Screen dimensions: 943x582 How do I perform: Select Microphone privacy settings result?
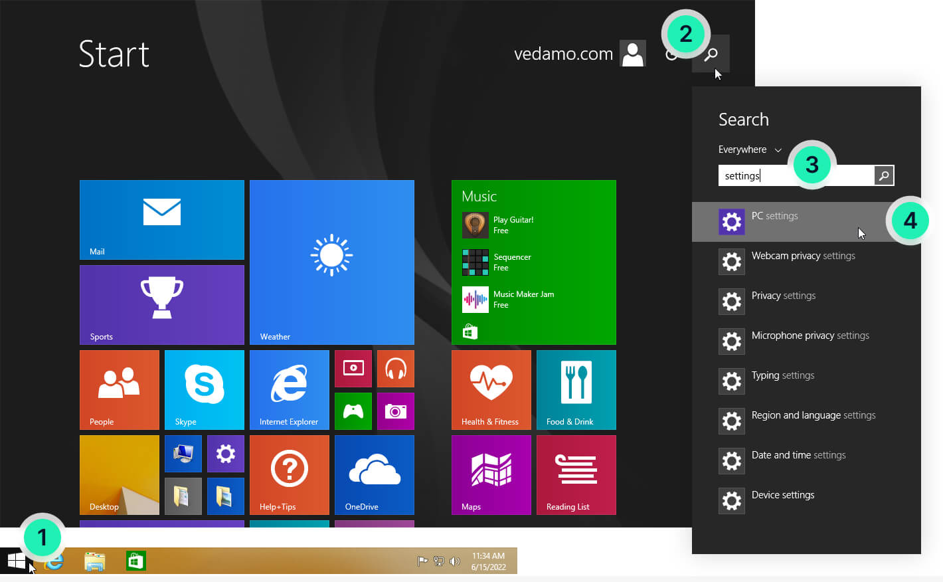point(806,341)
